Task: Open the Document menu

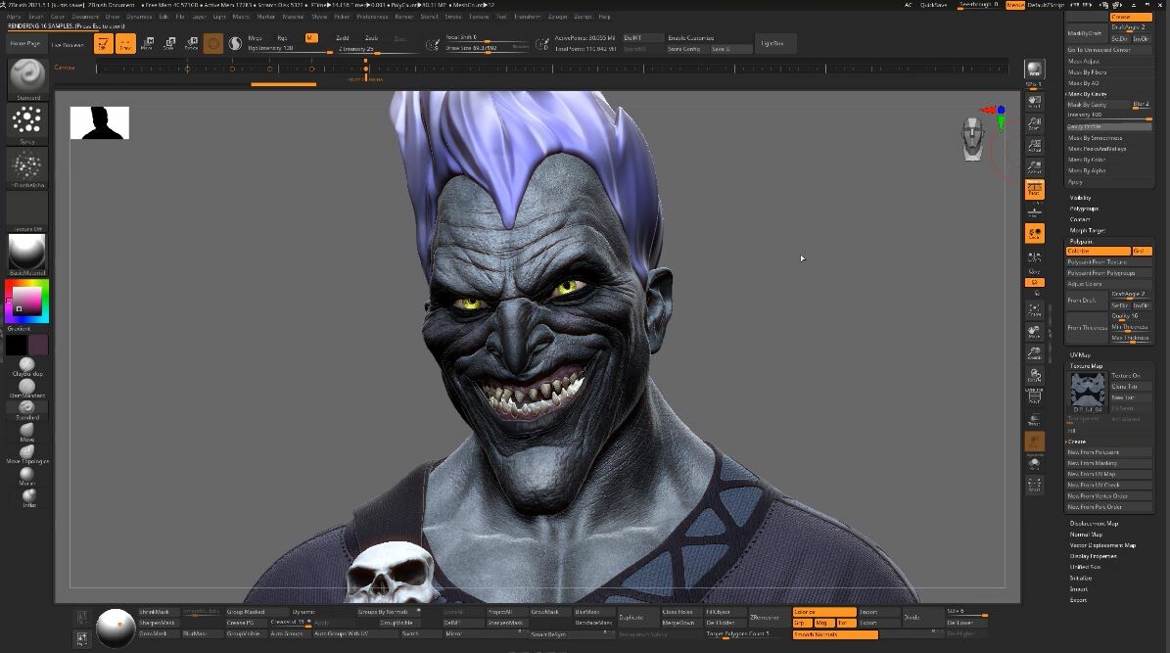Action: [85, 17]
